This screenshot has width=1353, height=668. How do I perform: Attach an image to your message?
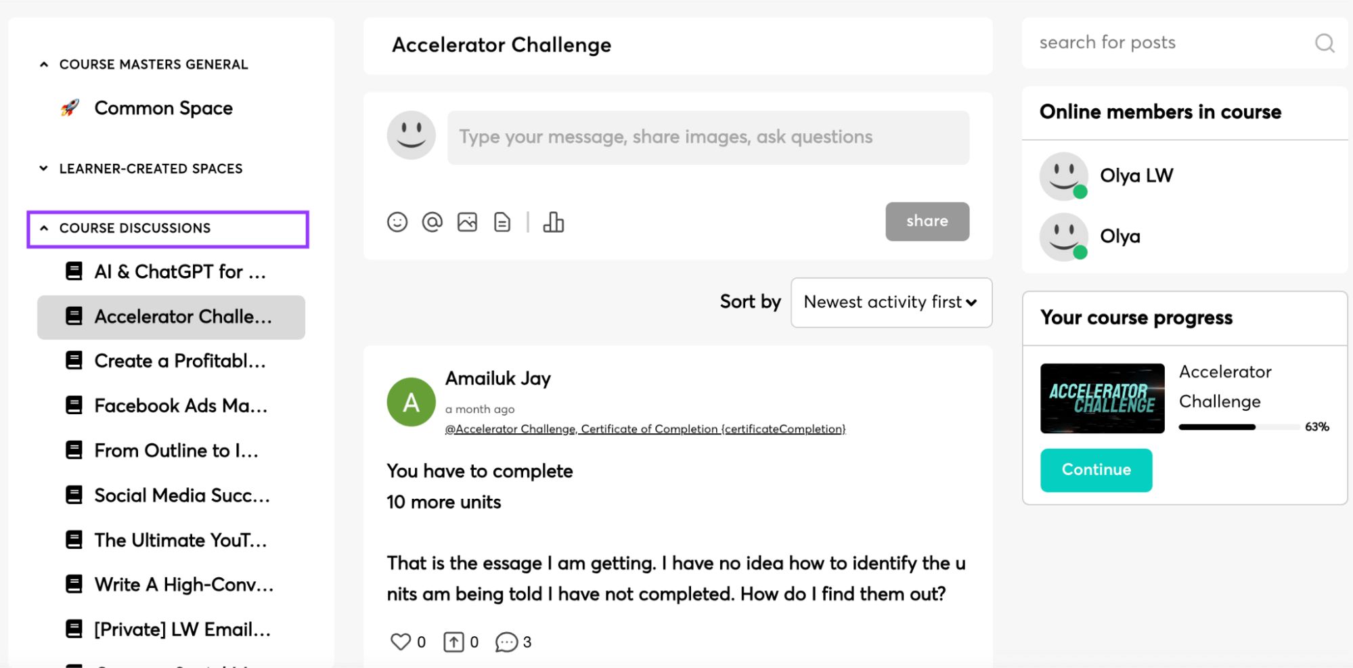[x=467, y=221]
